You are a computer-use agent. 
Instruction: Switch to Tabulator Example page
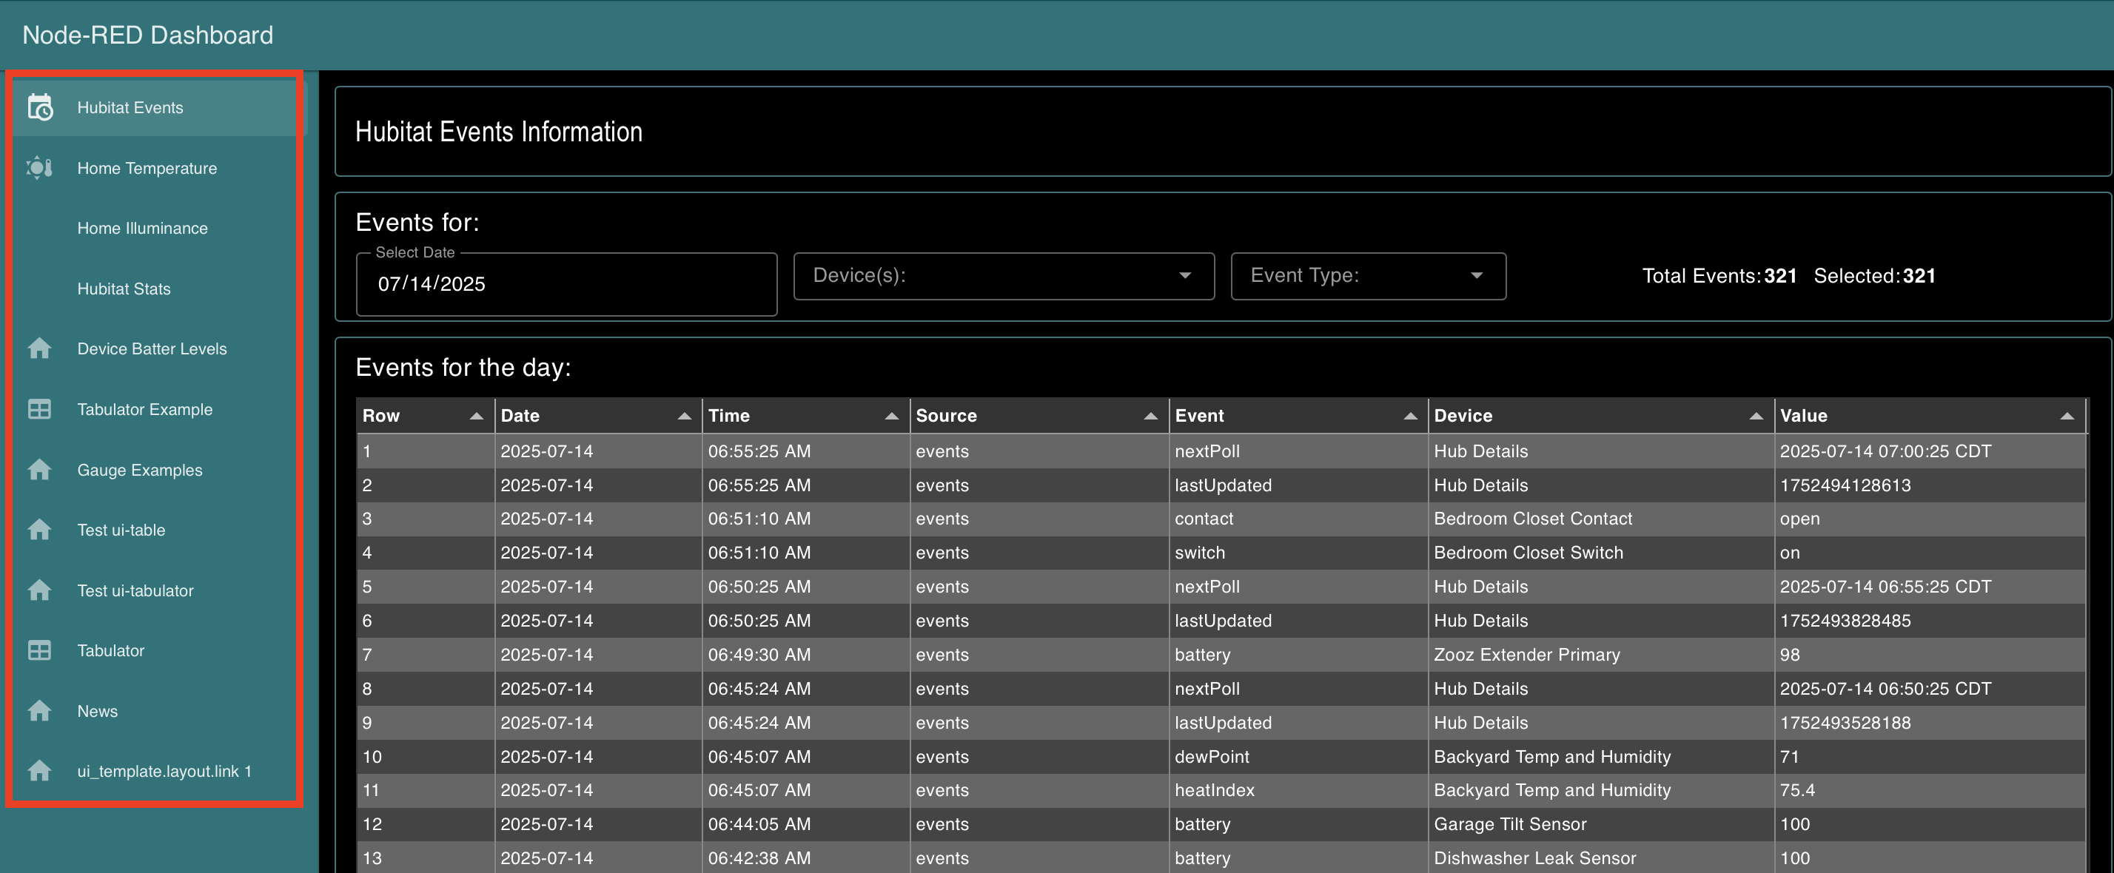pos(154,409)
